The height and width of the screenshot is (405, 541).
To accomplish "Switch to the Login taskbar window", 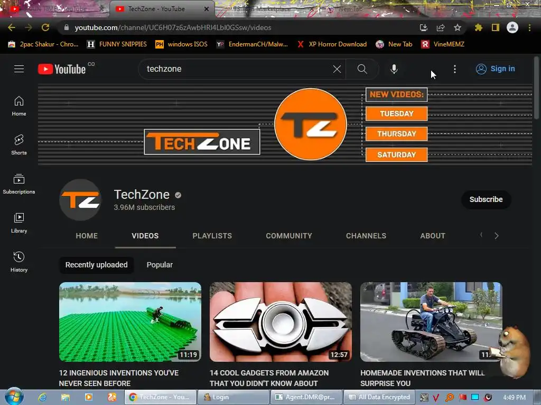I will [x=233, y=397].
